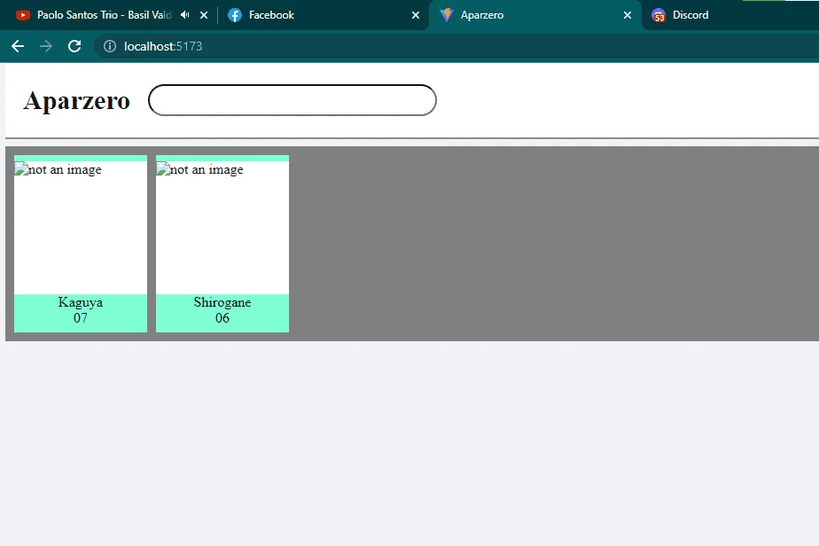The image size is (819, 546).
Task: Select the Kaguya name label
Action: [81, 302]
